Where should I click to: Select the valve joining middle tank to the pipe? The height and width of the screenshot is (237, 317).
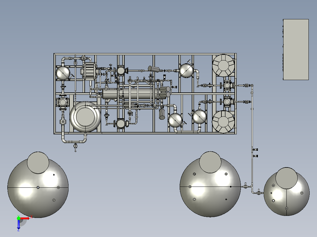click(246, 186)
